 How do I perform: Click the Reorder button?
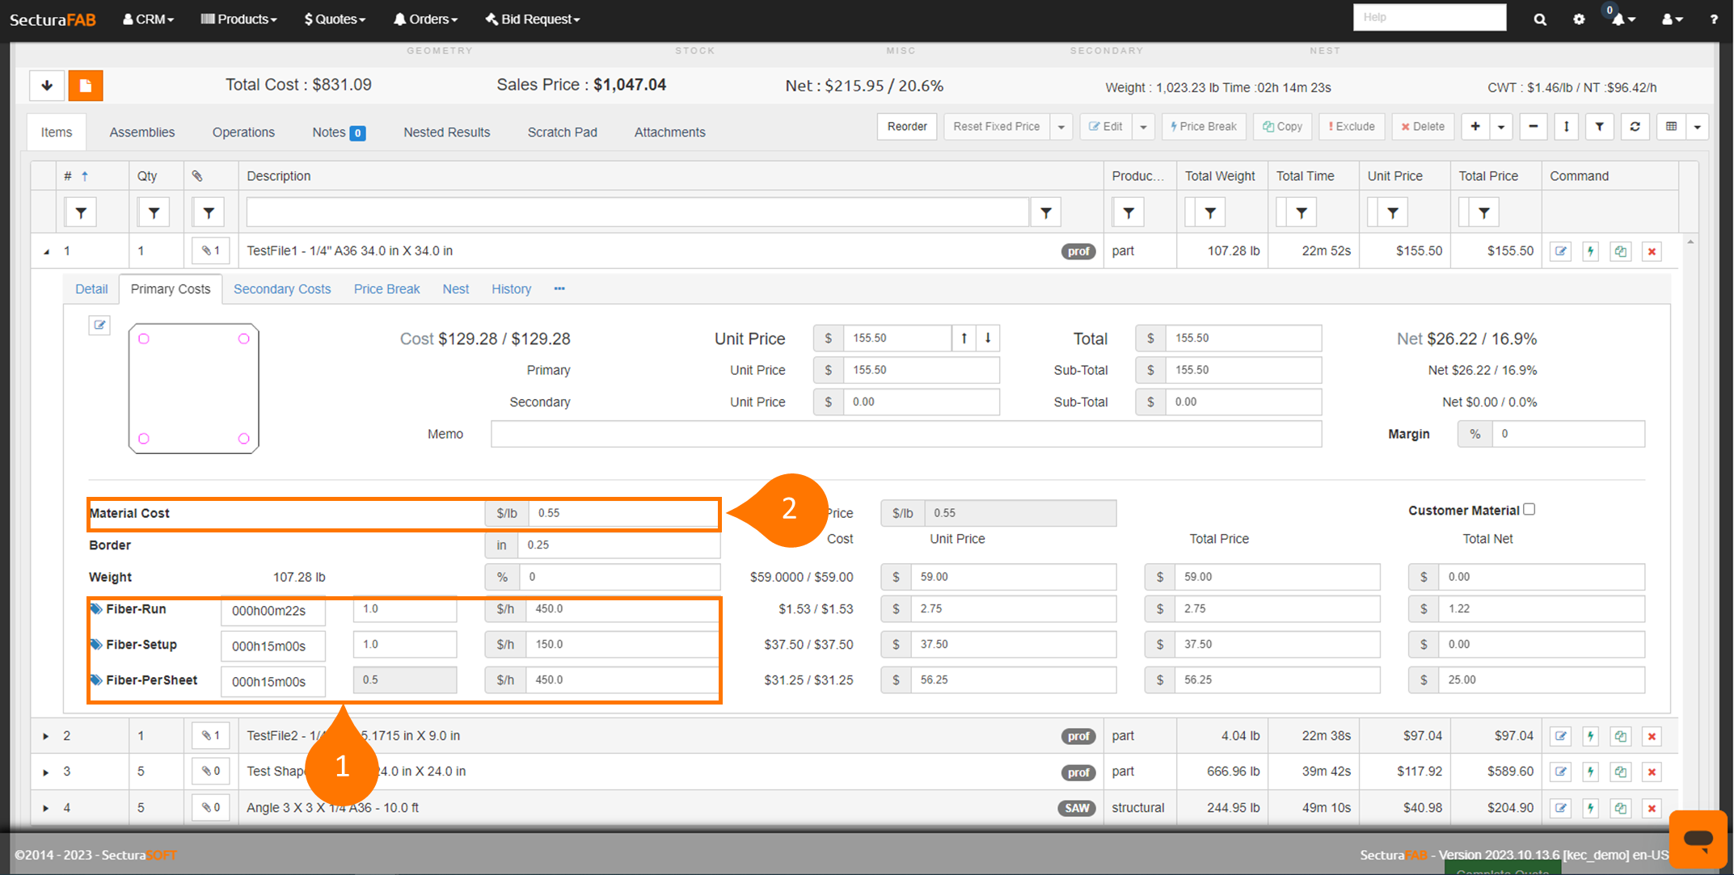pyautogui.click(x=906, y=127)
